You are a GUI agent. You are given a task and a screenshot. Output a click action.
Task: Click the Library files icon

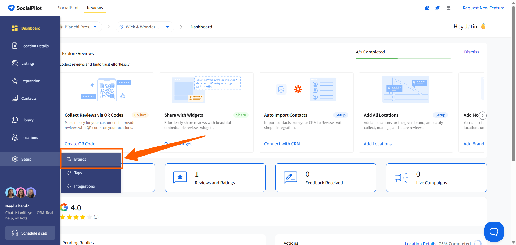[15, 120]
